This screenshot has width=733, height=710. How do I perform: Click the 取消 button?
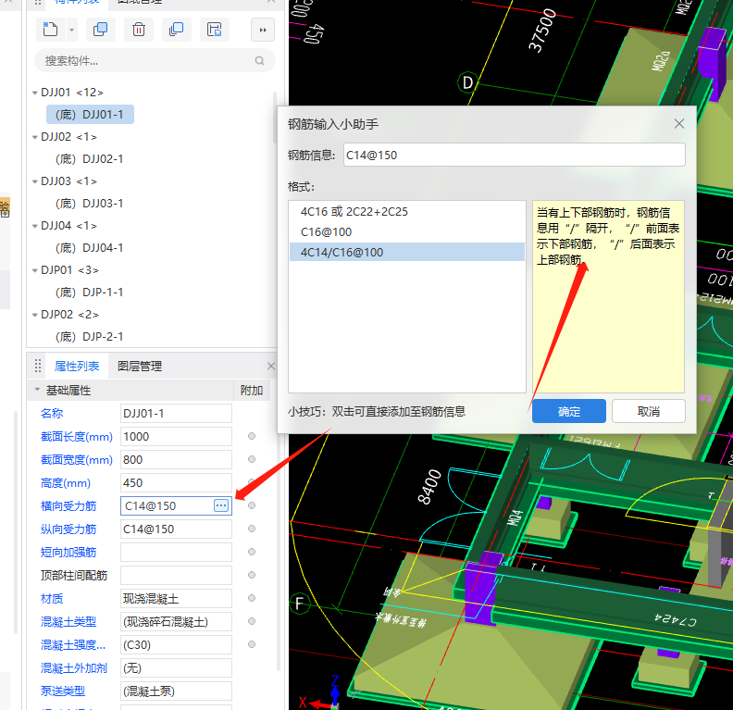click(649, 411)
